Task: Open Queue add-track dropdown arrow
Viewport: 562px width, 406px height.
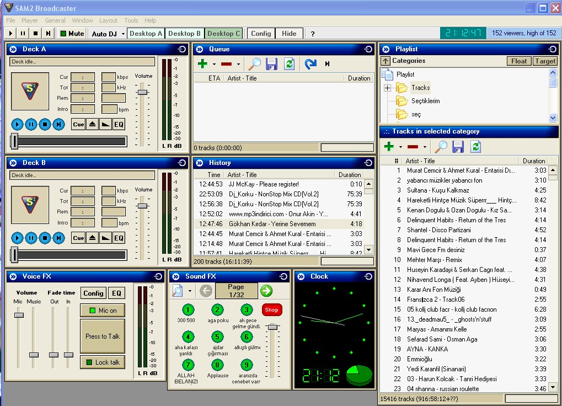Action: pos(214,64)
